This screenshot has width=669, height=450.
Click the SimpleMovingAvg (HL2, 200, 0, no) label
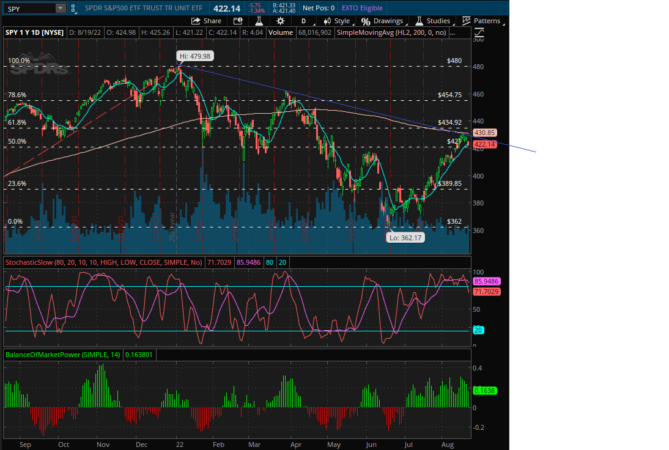pyautogui.click(x=391, y=32)
